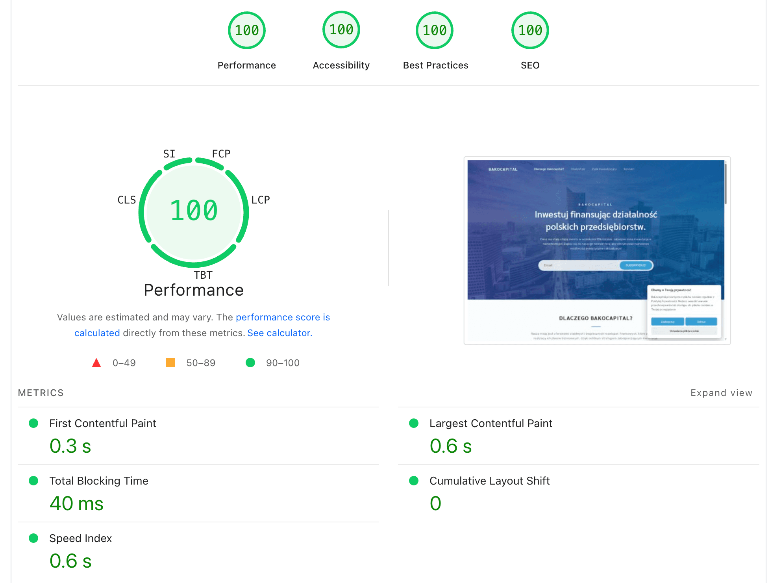770x583 pixels.
Task: Click the 40 ms Total Blocking Time value
Action: [77, 503]
